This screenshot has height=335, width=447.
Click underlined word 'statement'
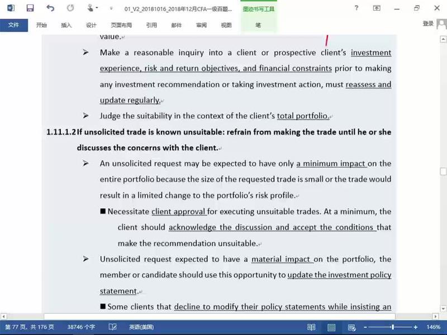tap(118, 291)
